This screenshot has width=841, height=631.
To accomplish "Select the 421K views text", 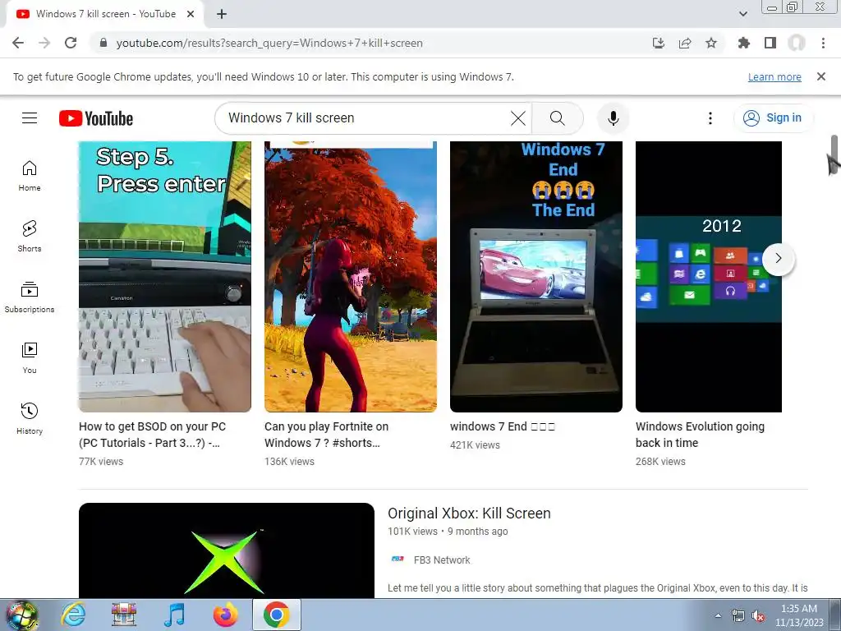I will click(475, 444).
